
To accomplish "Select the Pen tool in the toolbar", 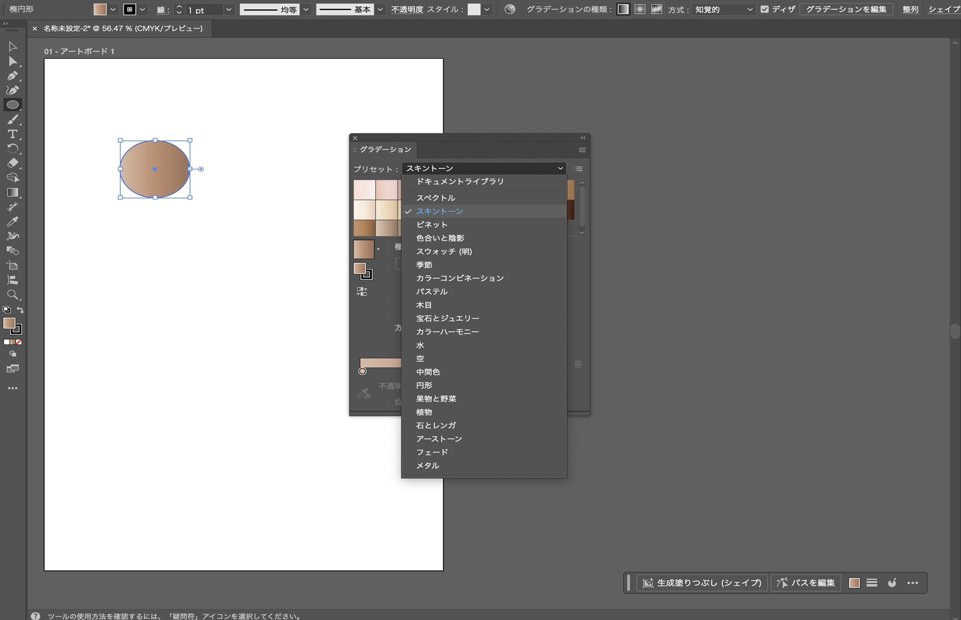I will 13,76.
